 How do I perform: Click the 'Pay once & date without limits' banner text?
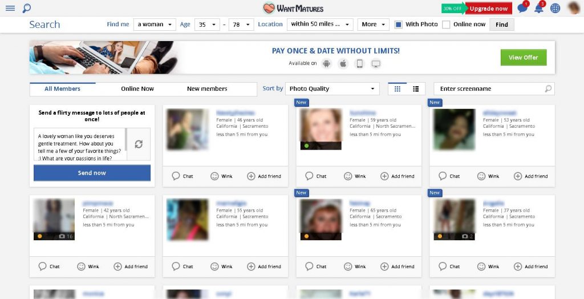click(x=335, y=51)
